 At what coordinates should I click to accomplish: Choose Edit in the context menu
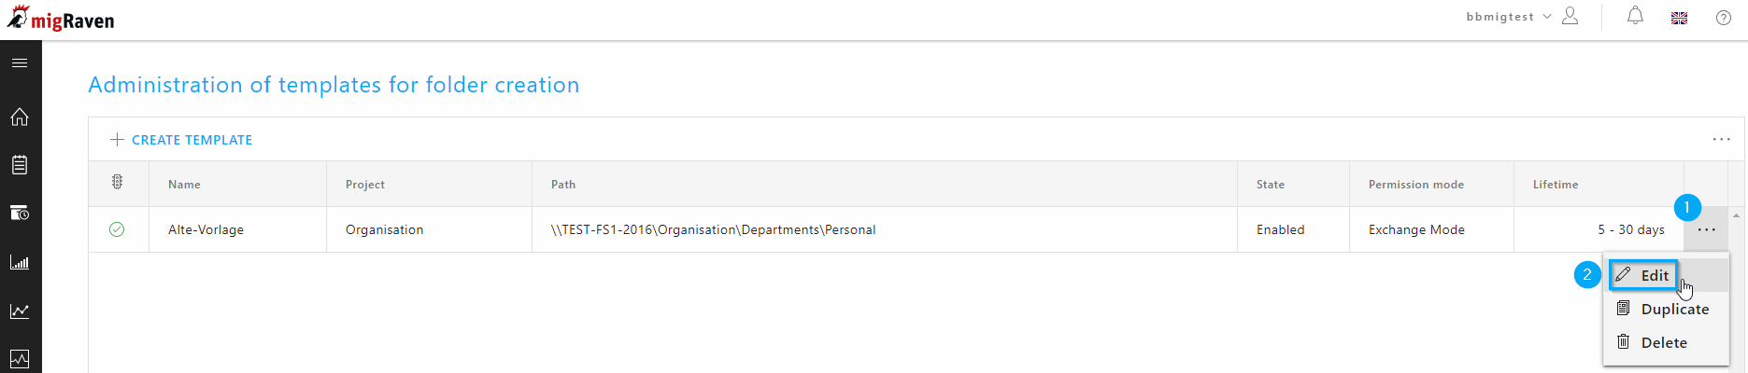(1643, 275)
